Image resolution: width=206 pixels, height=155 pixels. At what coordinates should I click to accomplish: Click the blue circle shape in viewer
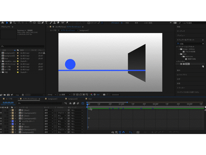(x=70, y=64)
